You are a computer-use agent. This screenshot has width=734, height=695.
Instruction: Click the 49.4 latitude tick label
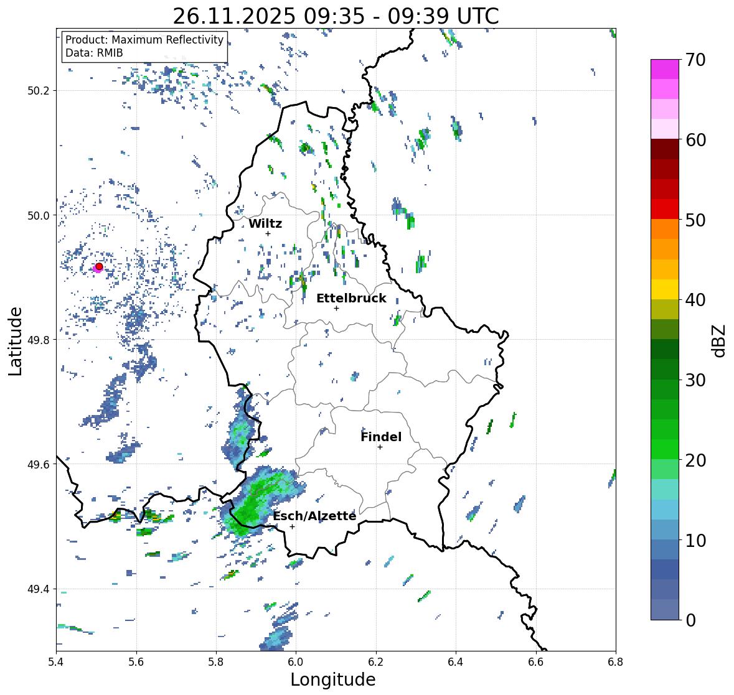(x=39, y=589)
